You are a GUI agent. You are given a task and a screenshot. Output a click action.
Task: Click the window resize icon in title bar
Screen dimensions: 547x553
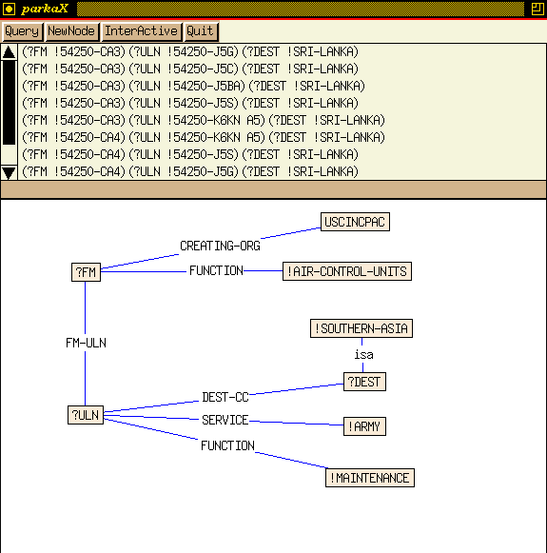click(x=537, y=9)
